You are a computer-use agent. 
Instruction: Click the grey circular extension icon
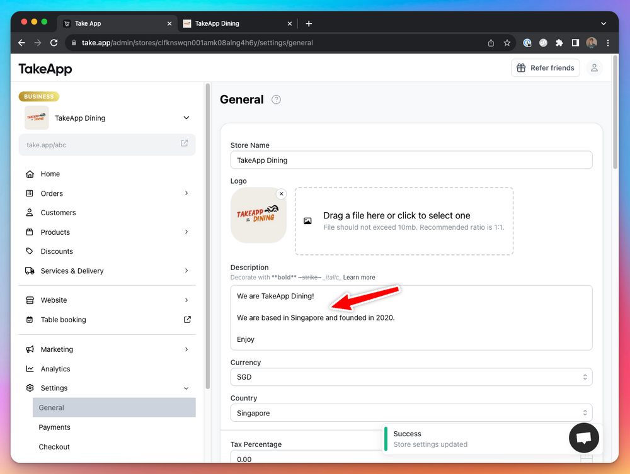pyautogui.click(x=543, y=43)
